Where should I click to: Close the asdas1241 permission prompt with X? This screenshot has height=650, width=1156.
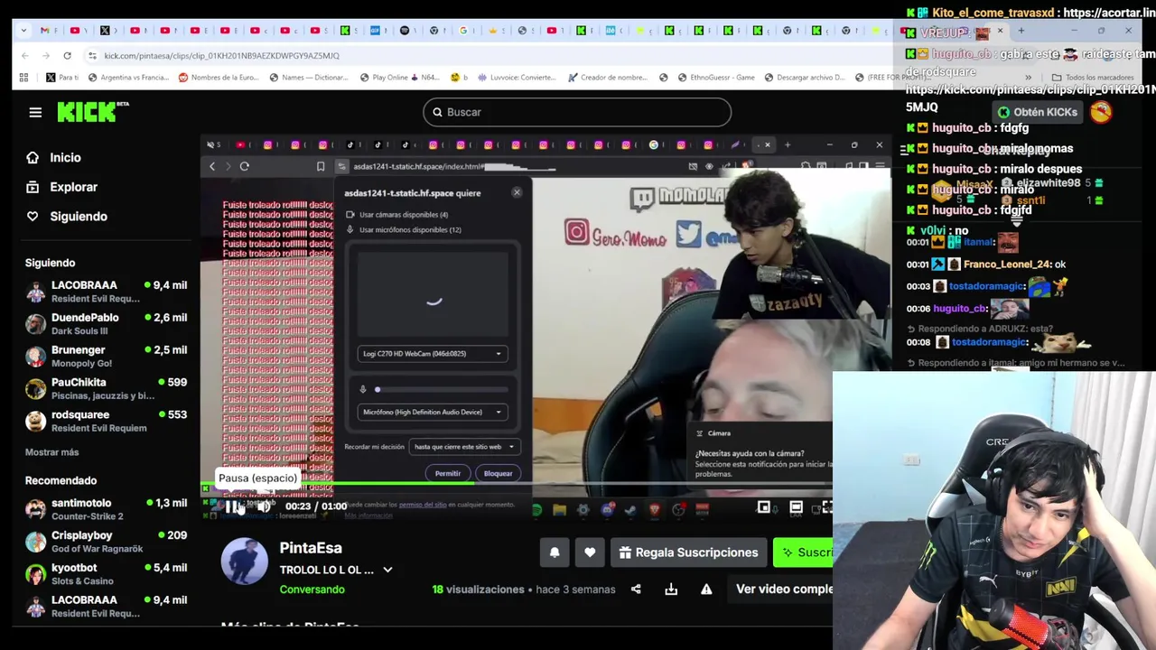click(517, 192)
